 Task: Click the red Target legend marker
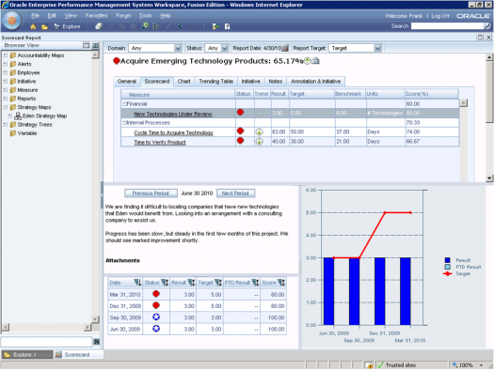pos(447,273)
